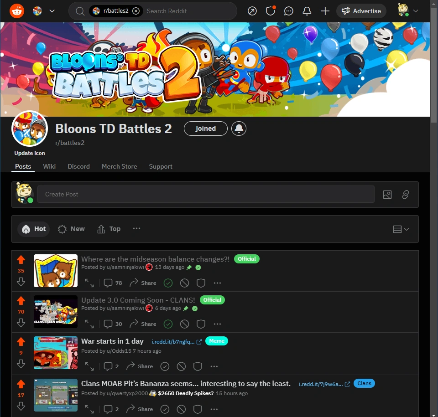Open more options on MOAB Pit's Bananza post
This screenshot has height=417, width=438.
coord(214,409)
